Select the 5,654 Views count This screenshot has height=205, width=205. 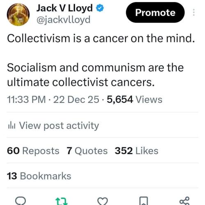coord(134,99)
